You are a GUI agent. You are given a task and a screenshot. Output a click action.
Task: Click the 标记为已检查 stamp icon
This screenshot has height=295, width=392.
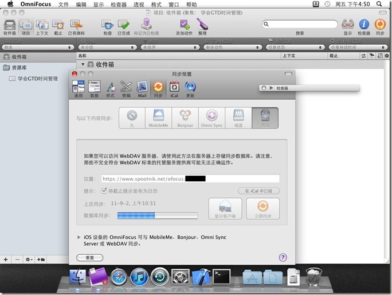point(146,27)
